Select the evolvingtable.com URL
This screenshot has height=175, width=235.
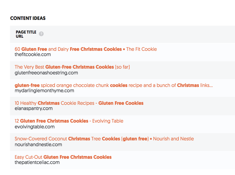click(x=34, y=127)
